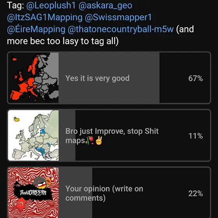Click the 67% result figure
The image size is (218, 218).
(195, 78)
